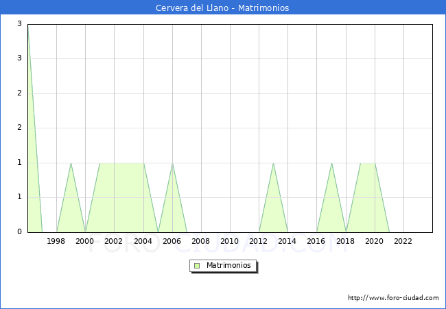Image resolution: width=446 pixels, height=309 pixels.
Task: Select the 1998 x-axis label
Action: [x=56, y=241]
